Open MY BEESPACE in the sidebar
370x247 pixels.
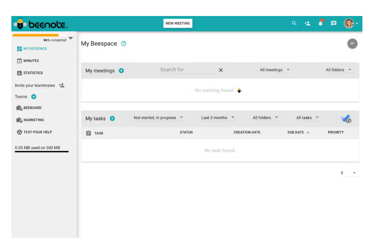(35, 49)
